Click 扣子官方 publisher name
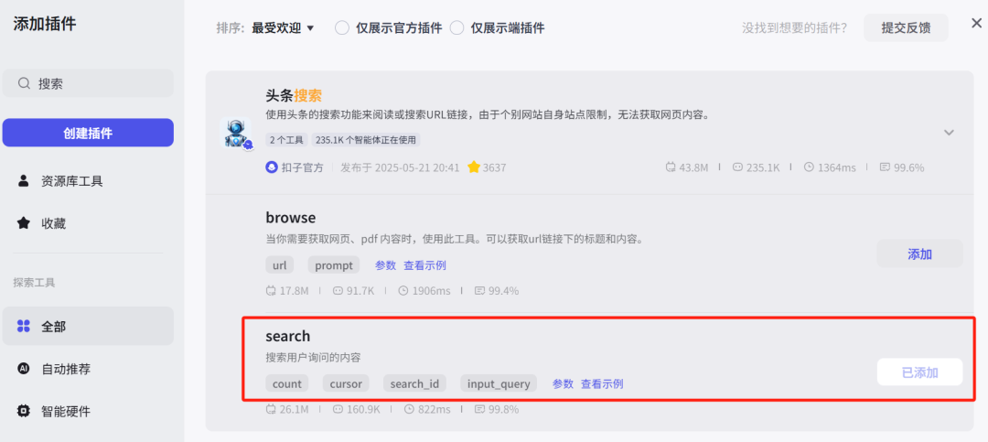The width and height of the screenshot is (988, 442). pos(303,167)
